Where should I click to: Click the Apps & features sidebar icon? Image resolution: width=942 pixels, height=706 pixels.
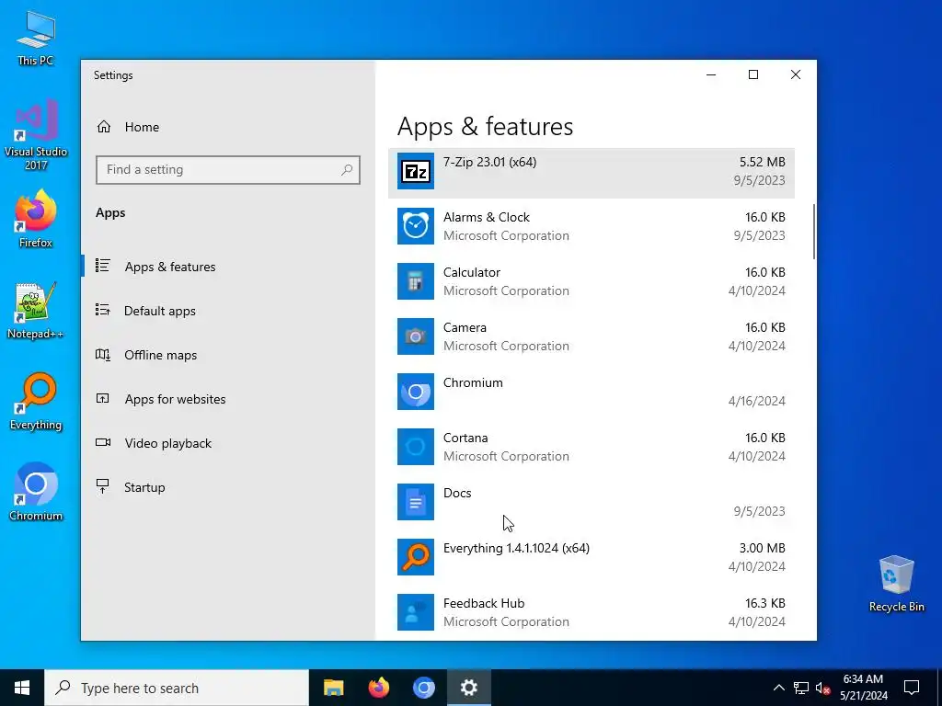point(103,266)
